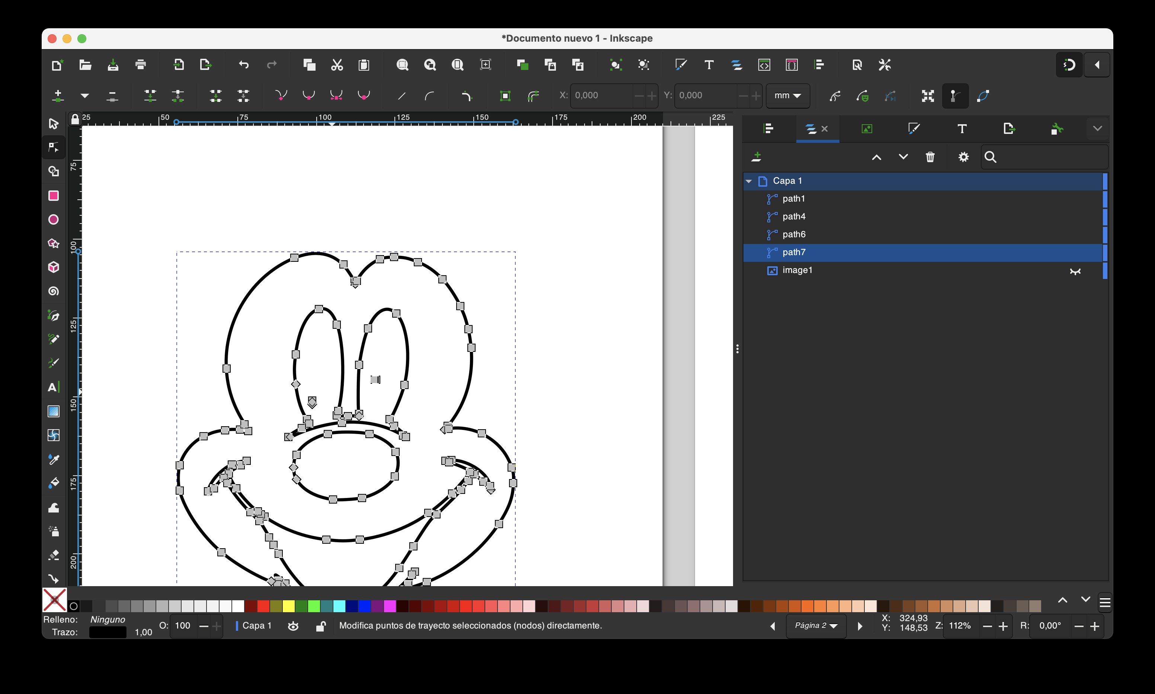Open the XML editor icon
This screenshot has width=1155, height=694.
click(764, 65)
